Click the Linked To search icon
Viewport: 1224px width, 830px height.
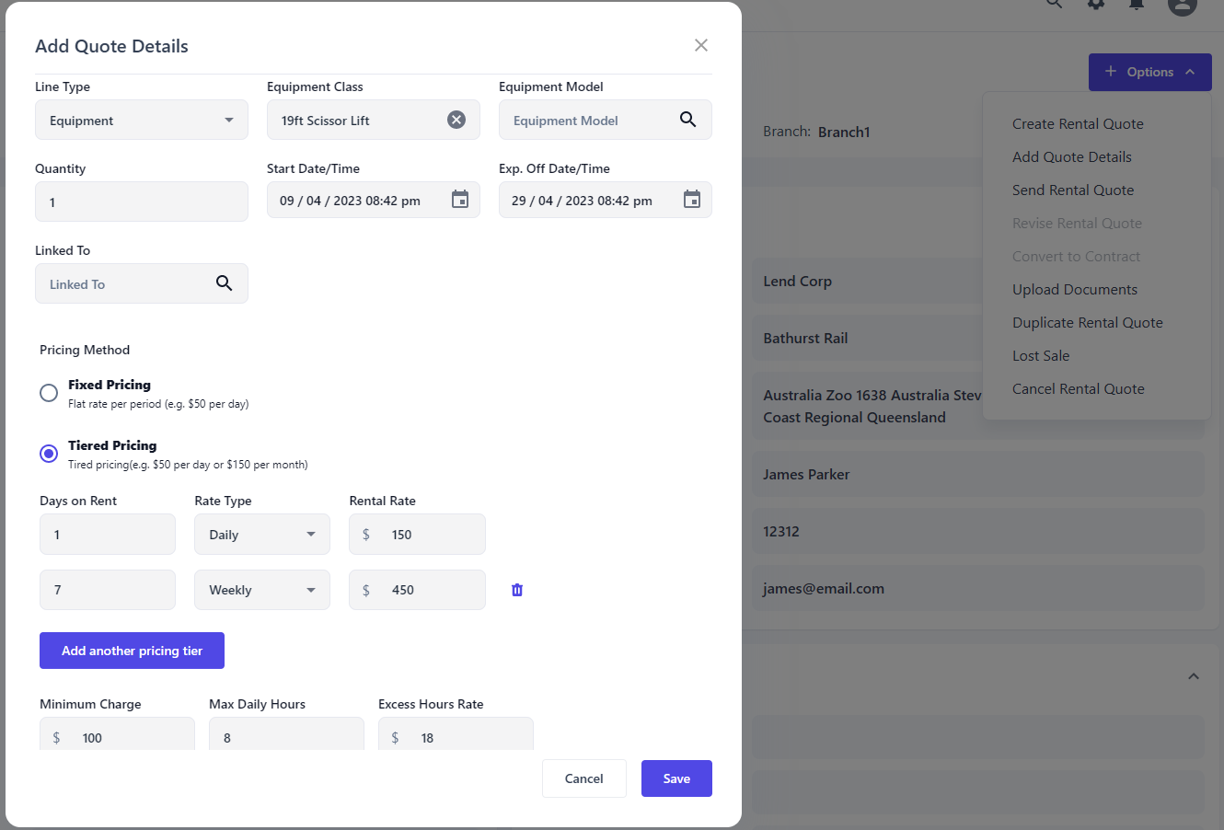click(x=224, y=283)
